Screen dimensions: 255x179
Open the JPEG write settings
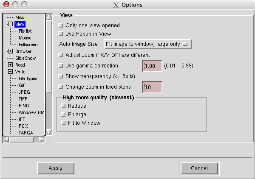coord(24,92)
